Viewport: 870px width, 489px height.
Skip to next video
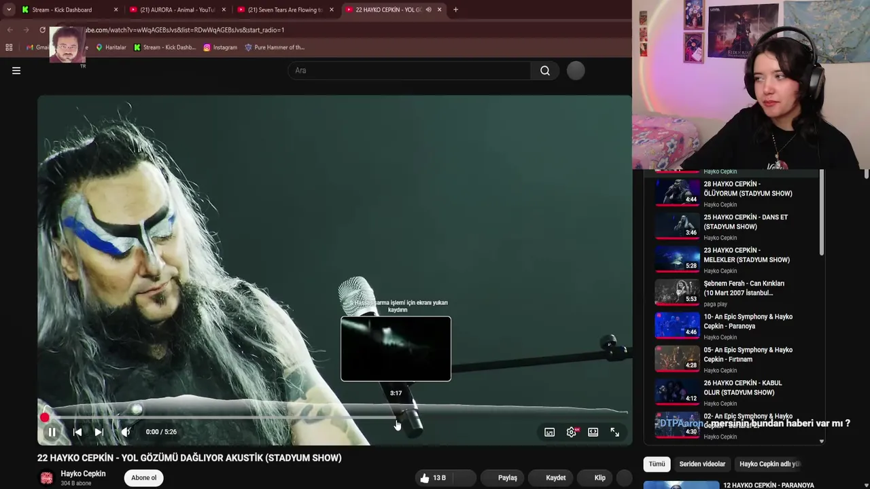tap(99, 432)
